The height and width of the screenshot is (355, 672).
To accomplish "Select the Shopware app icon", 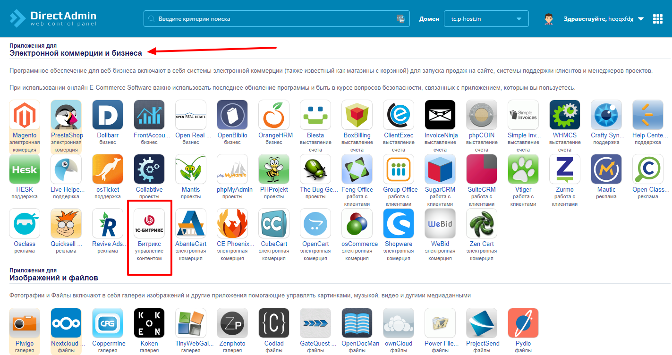I will [x=399, y=224].
